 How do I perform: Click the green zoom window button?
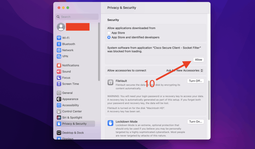pyautogui.click(x=68, y=8)
